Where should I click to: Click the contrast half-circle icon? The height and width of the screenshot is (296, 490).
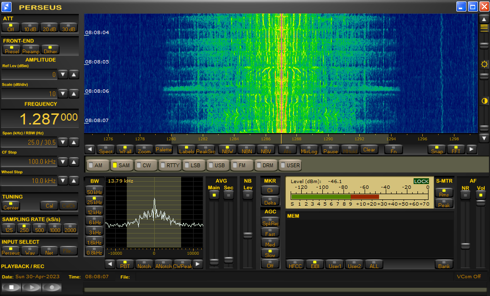coord(484,101)
